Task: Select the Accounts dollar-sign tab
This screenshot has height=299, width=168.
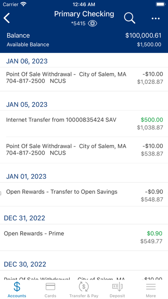Action: (17, 289)
